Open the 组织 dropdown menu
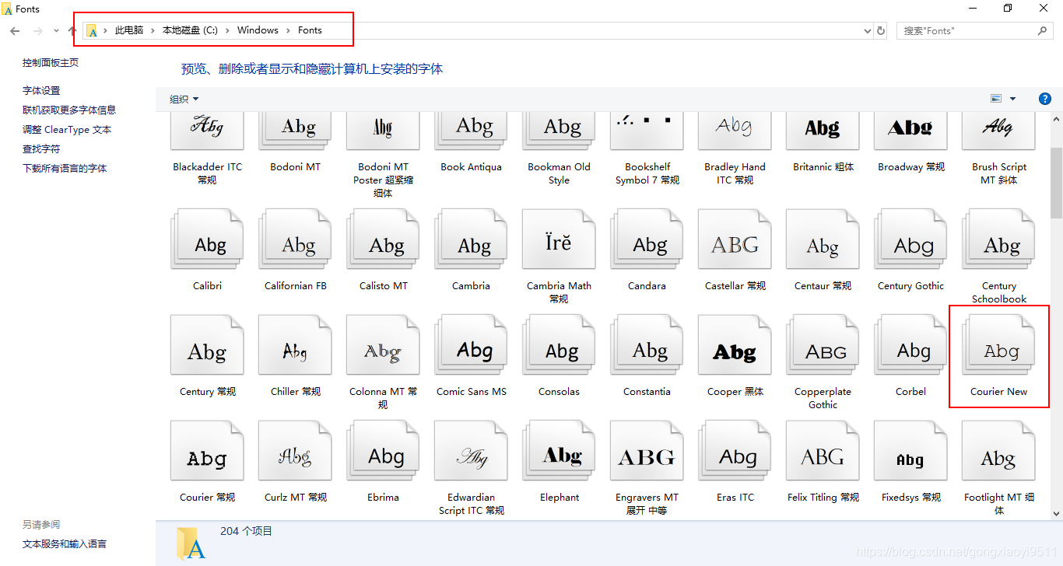Viewport: 1063px width, 566px height. pyautogui.click(x=184, y=99)
